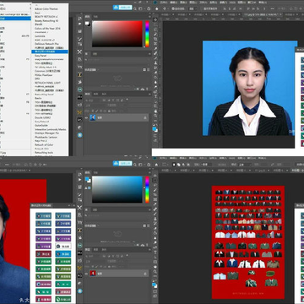Select the Zoom tool beside the blue-background portrait
Screen dimensions: 304x304
pos(155,116)
